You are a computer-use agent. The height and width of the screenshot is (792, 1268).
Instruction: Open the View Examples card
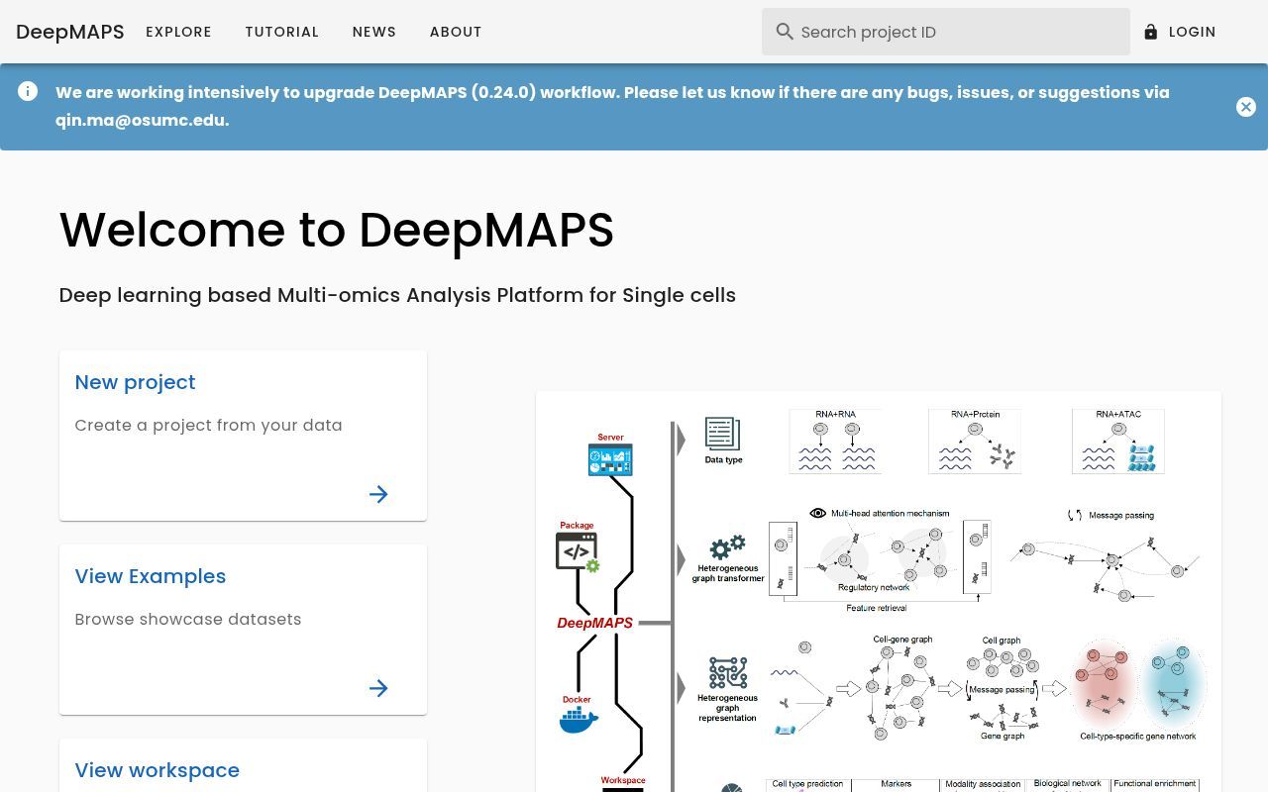(x=243, y=630)
